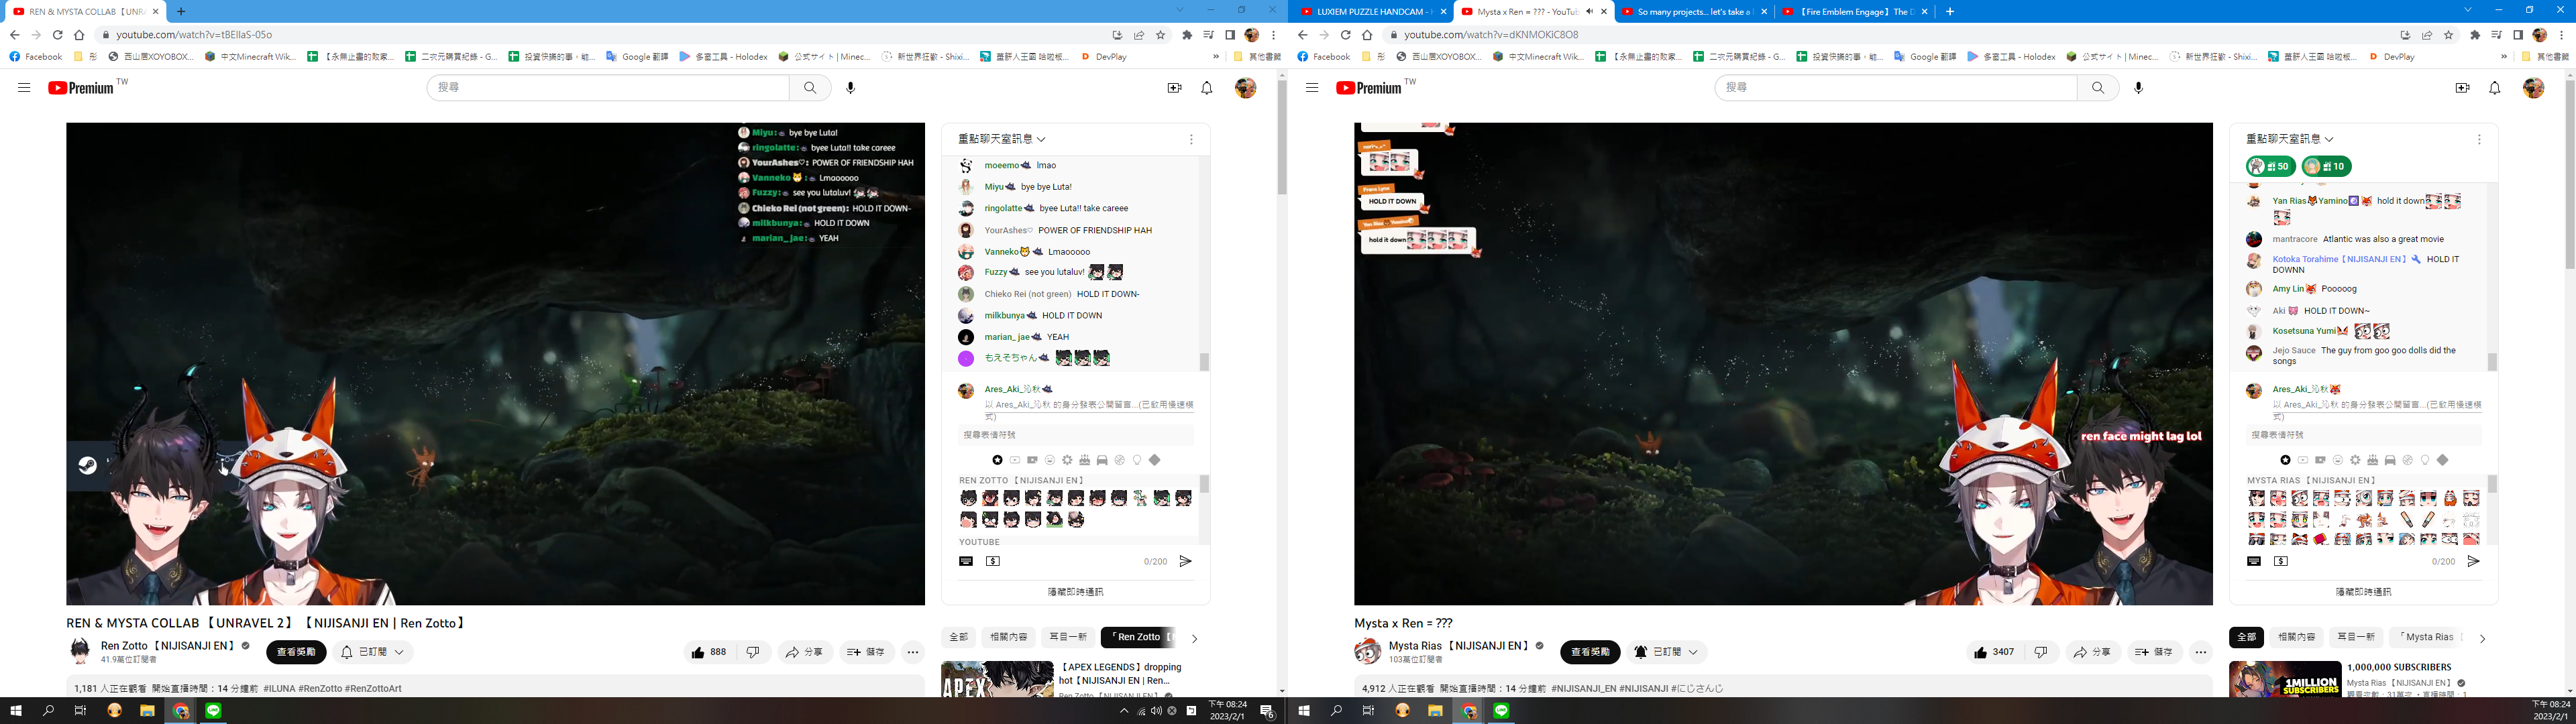Screen dimensions: 2576x724
Task: Mute the Mysta x Ren tab audio
Action: tap(1590, 12)
